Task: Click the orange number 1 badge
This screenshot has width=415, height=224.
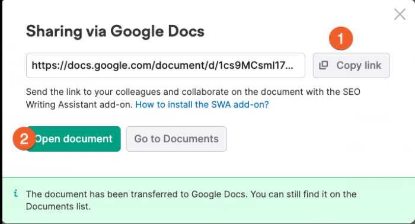Action: (x=341, y=39)
